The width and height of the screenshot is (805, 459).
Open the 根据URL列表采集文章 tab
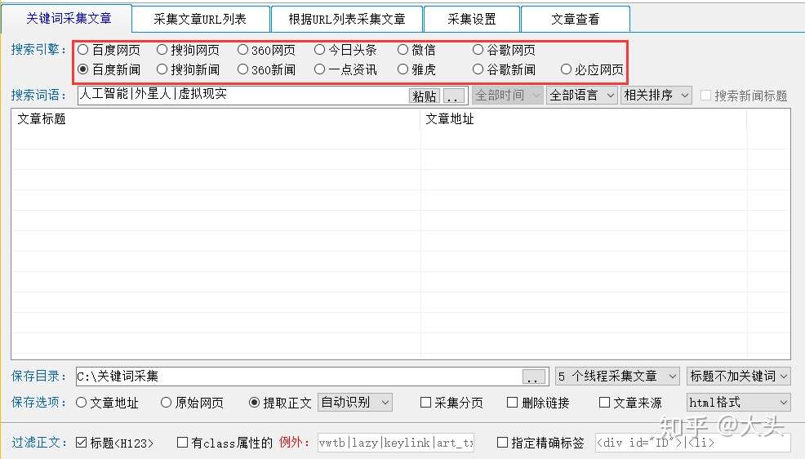click(346, 19)
